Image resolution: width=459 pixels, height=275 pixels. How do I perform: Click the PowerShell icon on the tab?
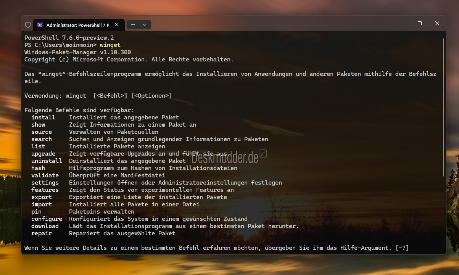click(x=39, y=25)
